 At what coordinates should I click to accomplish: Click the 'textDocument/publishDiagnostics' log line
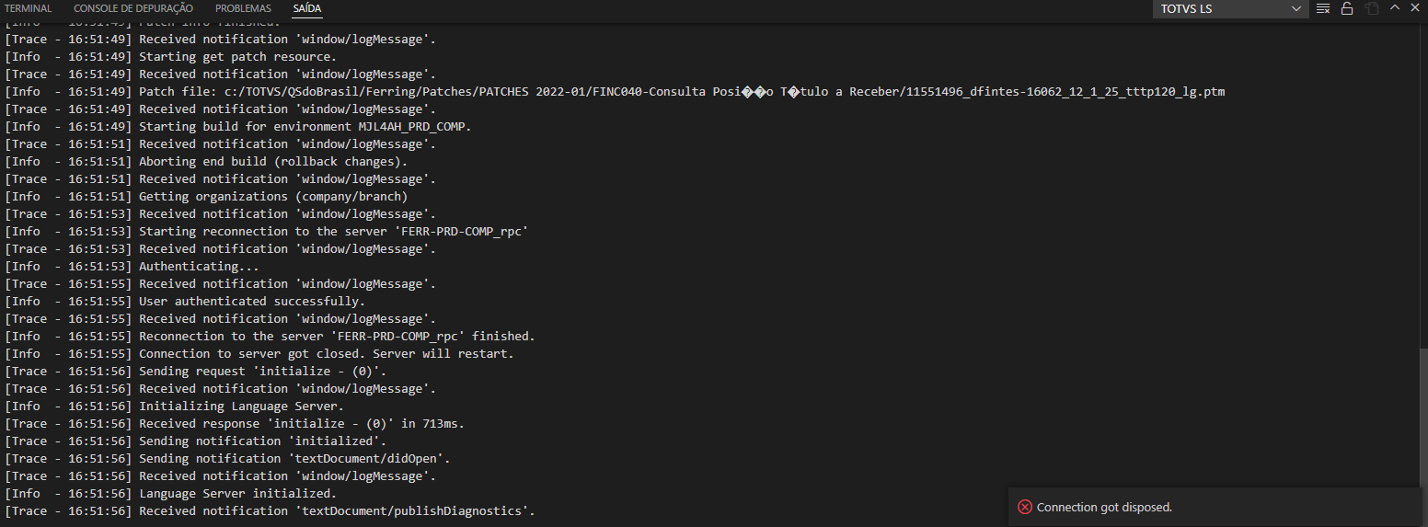click(x=271, y=511)
